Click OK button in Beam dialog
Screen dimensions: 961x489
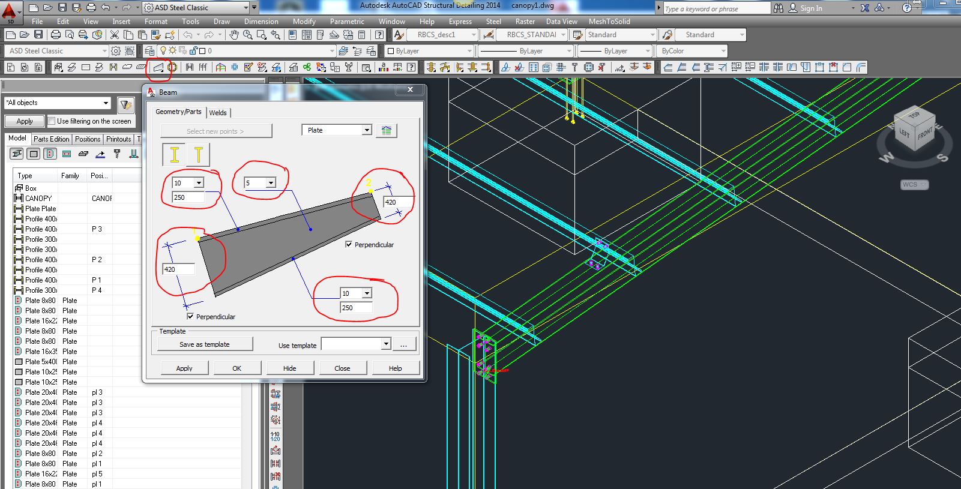[237, 368]
